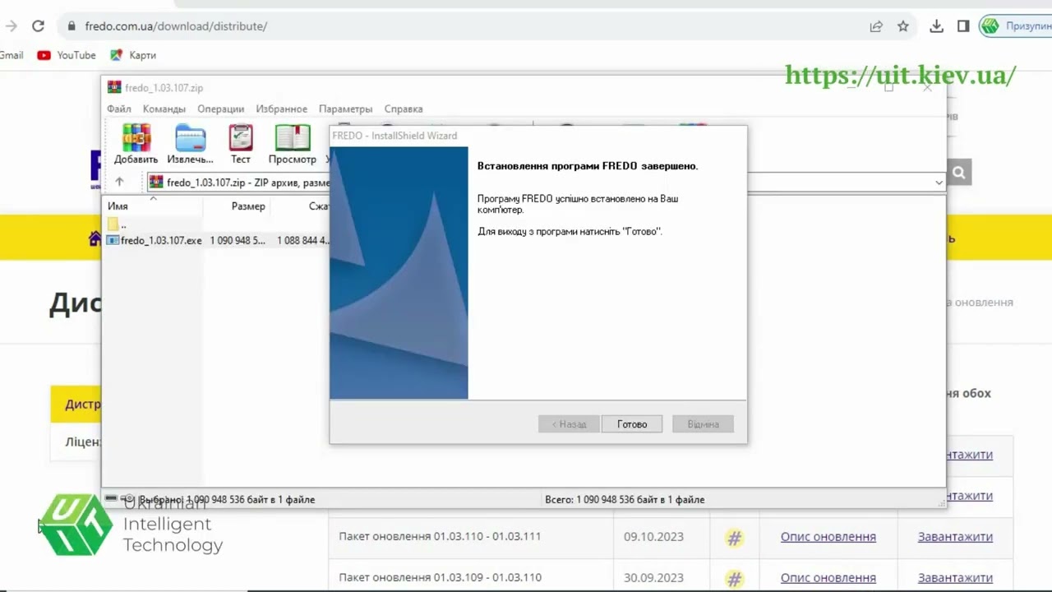Click the Добавить toolbar icon in WinRAR
1052x592 pixels.
pos(136,144)
